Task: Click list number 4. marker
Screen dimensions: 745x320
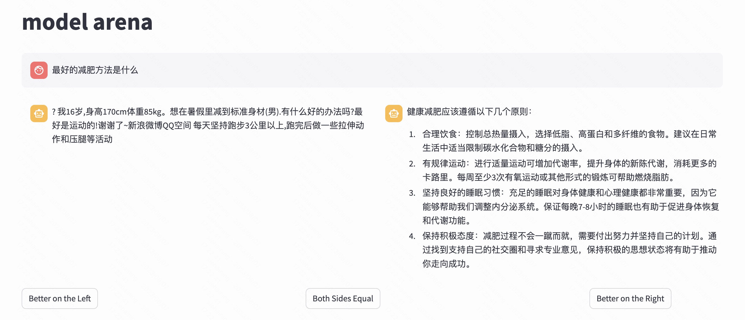Action: coord(412,236)
